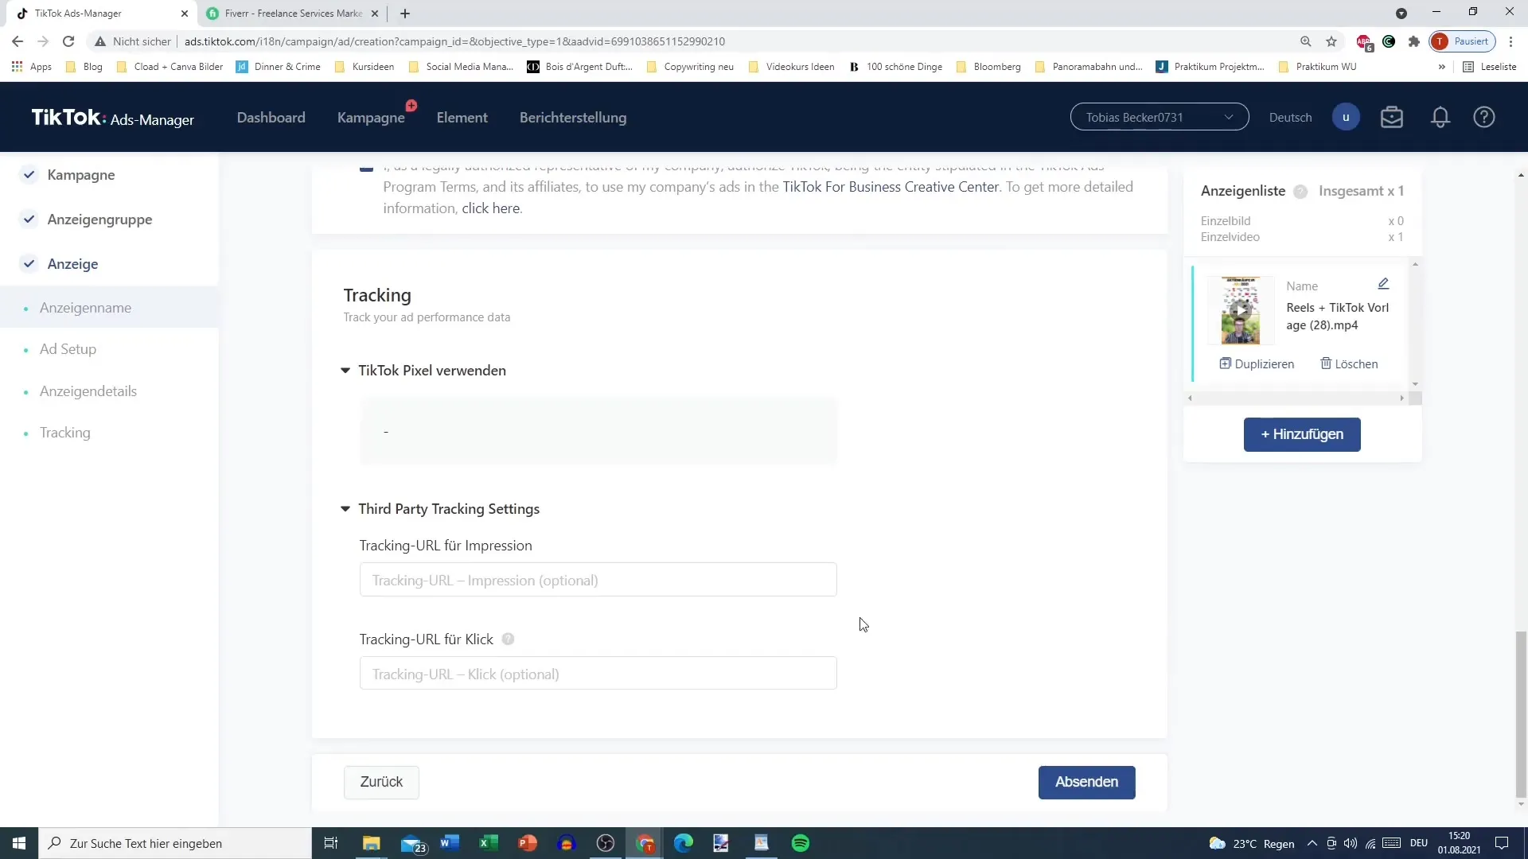
Task: Click the TikTok Ads-Manager dashboard icon
Action: (112, 116)
